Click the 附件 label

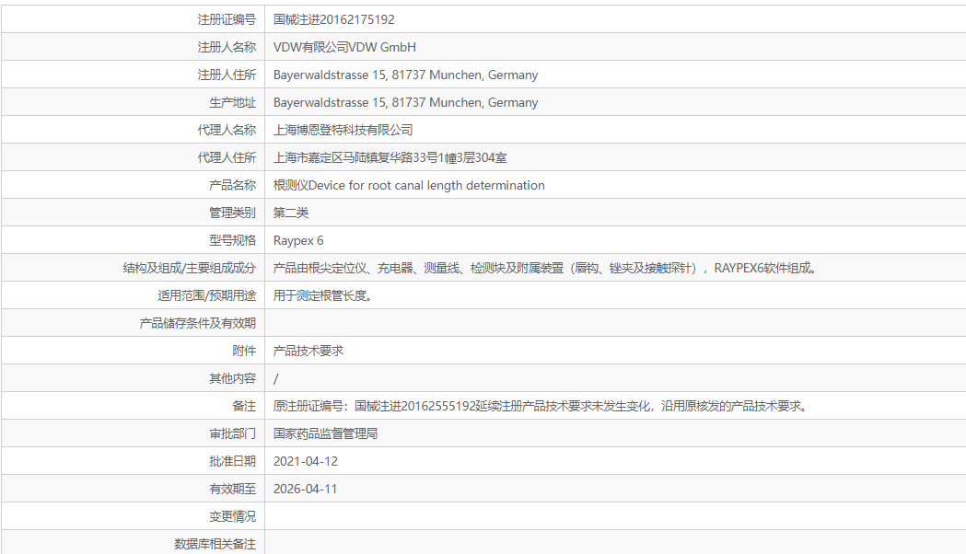(x=244, y=351)
